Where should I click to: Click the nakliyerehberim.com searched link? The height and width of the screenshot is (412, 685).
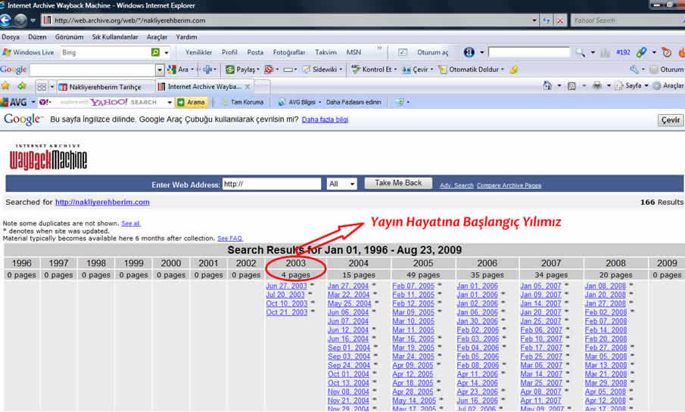tap(102, 203)
